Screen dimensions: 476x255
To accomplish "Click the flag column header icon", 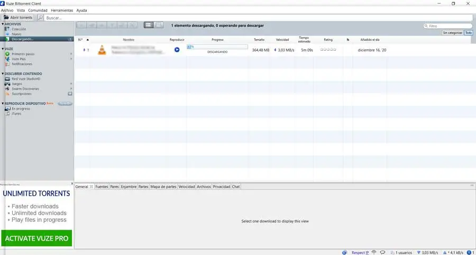I will coord(348,40).
